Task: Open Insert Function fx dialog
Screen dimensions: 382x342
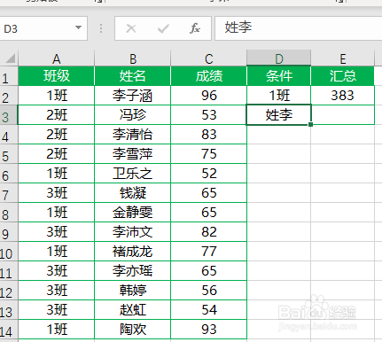Action: pos(195,28)
